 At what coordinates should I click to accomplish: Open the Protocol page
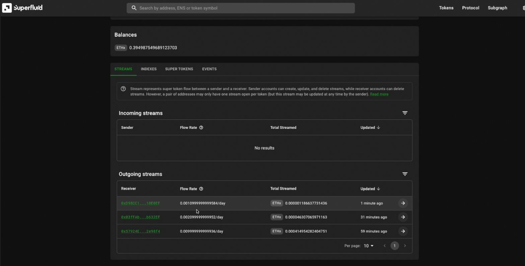tap(470, 8)
